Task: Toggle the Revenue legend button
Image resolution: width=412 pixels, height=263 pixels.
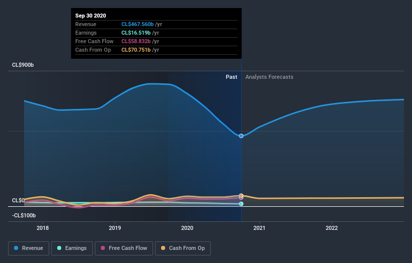Action: 29,248
